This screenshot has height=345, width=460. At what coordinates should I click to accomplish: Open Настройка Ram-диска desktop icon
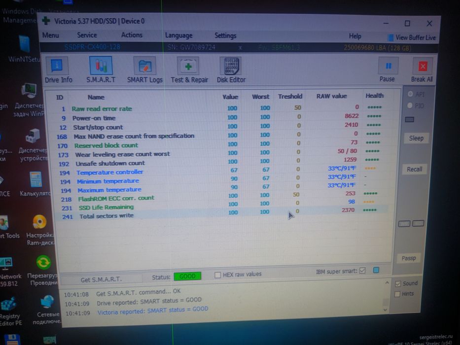pyautogui.click(x=40, y=230)
